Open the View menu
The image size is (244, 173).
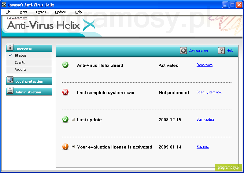pyautogui.click(x=23, y=12)
